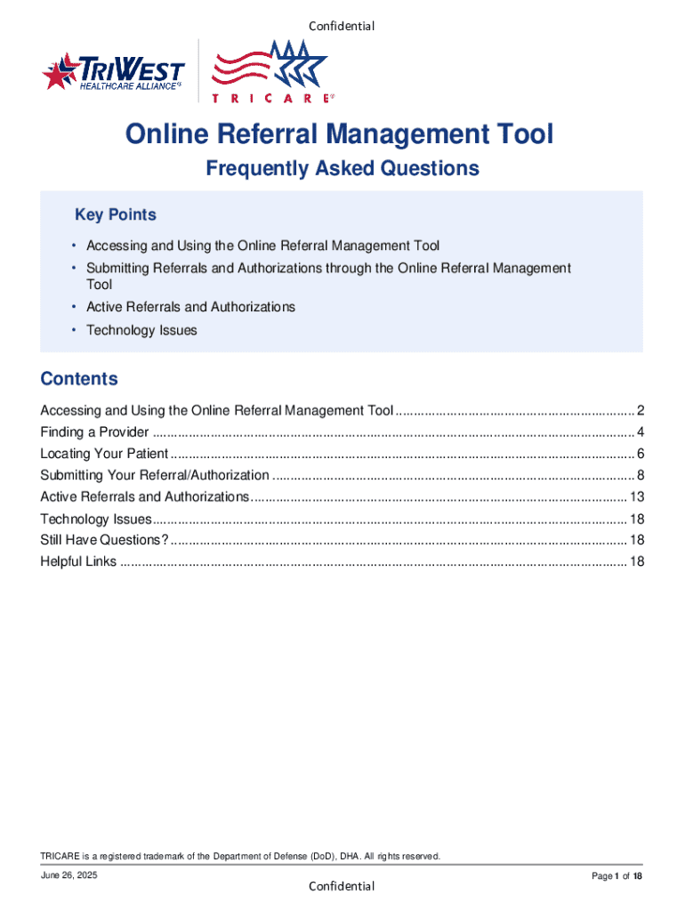Click the TriWest Healthcare Alliance logo

tap(113, 73)
